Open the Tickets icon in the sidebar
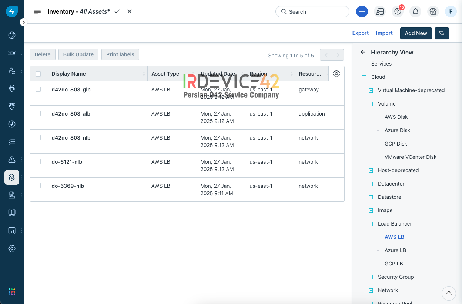The image size is (462, 304). (x=12, y=53)
